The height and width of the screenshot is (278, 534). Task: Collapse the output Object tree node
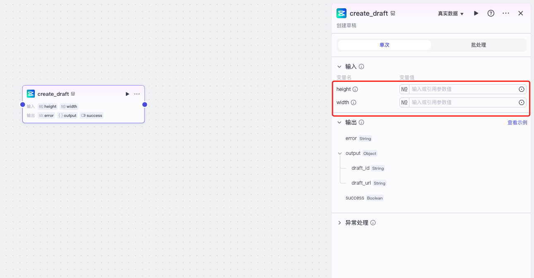(x=340, y=153)
